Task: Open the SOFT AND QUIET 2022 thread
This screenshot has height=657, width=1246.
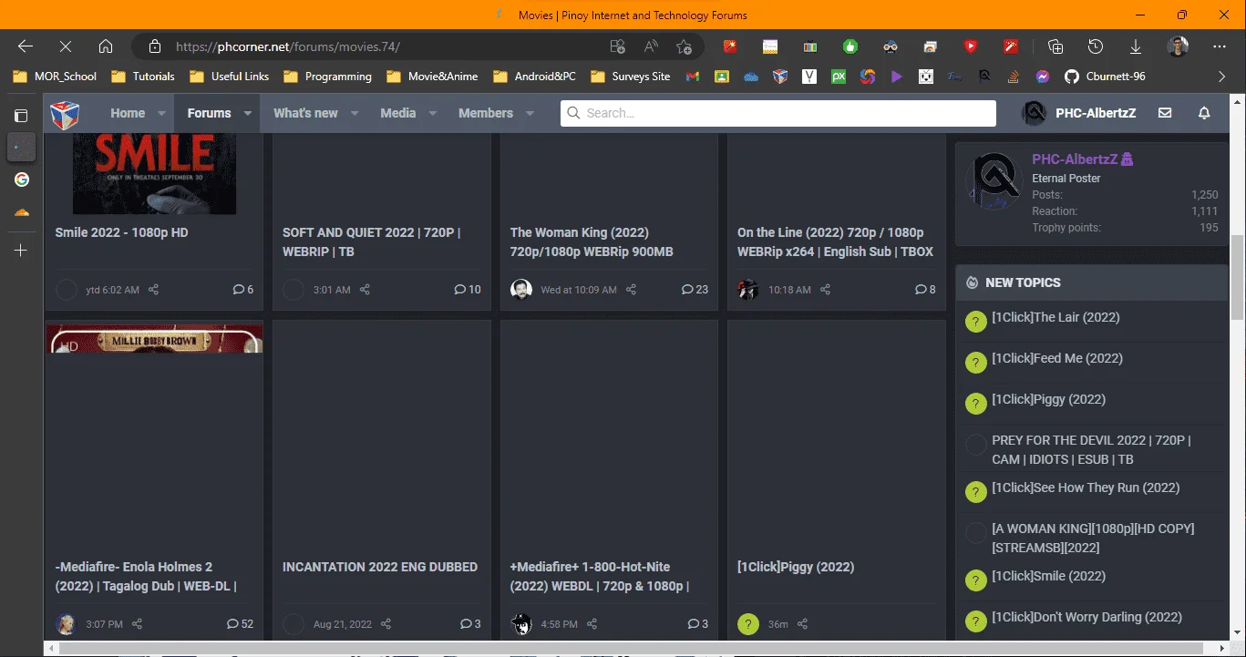Action: (371, 242)
